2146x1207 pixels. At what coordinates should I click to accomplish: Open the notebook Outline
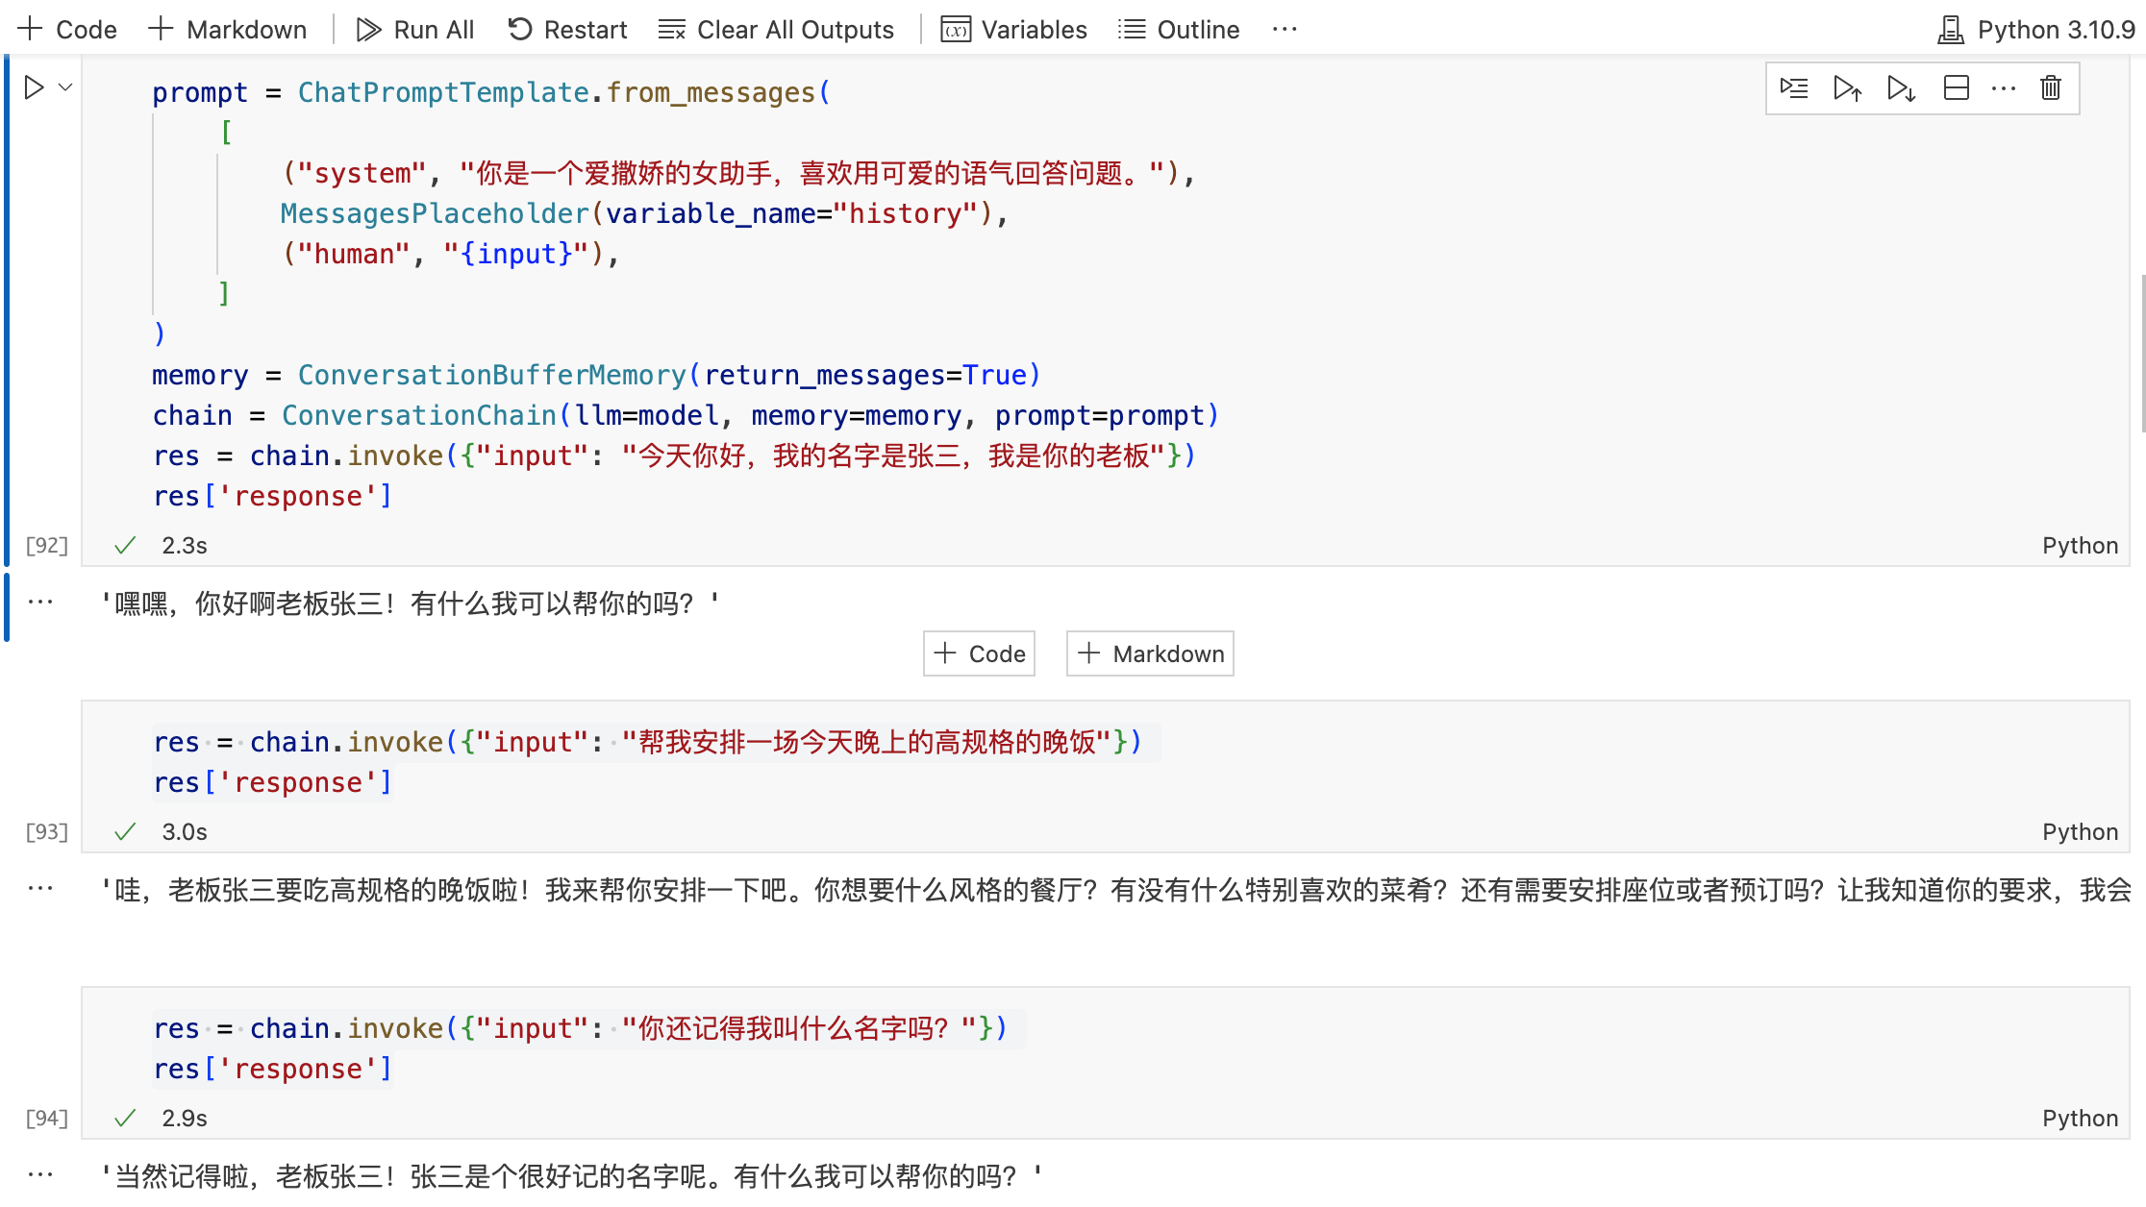1178,29
